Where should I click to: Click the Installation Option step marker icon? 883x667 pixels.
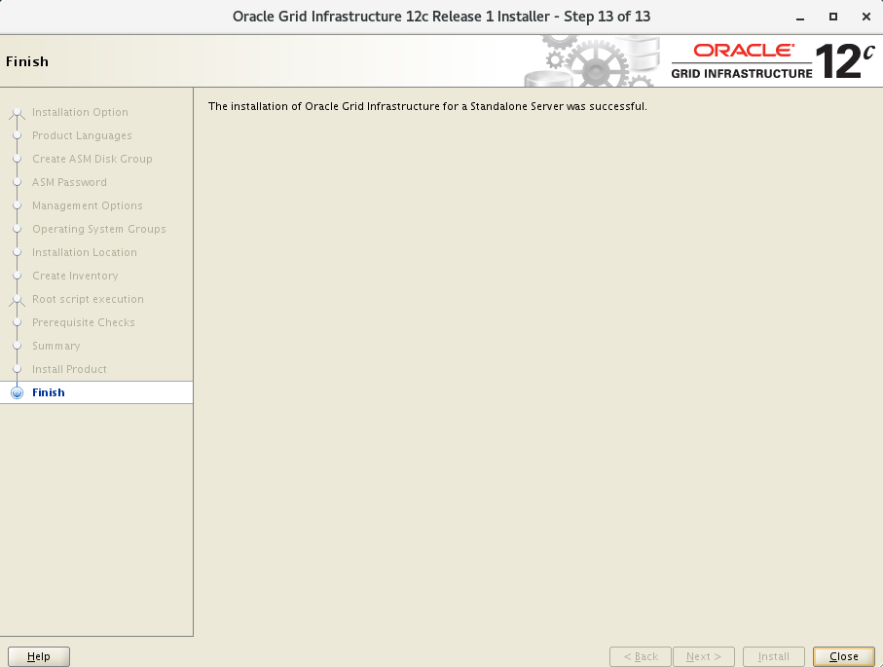point(17,113)
